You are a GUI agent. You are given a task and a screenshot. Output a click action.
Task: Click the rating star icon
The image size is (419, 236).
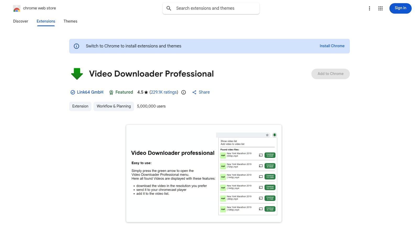(x=146, y=92)
